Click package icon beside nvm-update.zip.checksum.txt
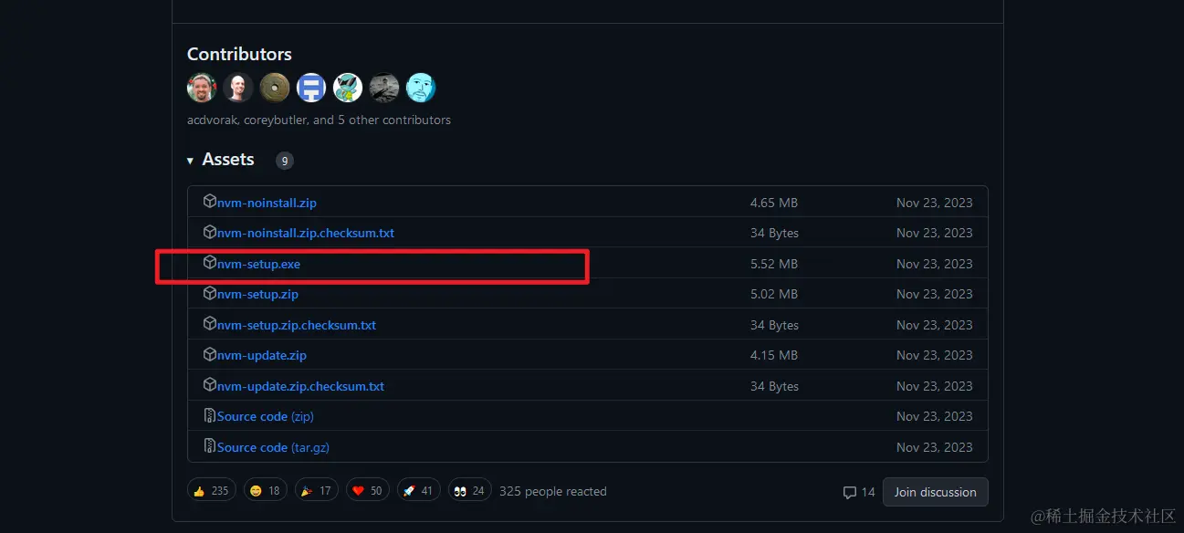1184x533 pixels. pyautogui.click(x=210, y=385)
